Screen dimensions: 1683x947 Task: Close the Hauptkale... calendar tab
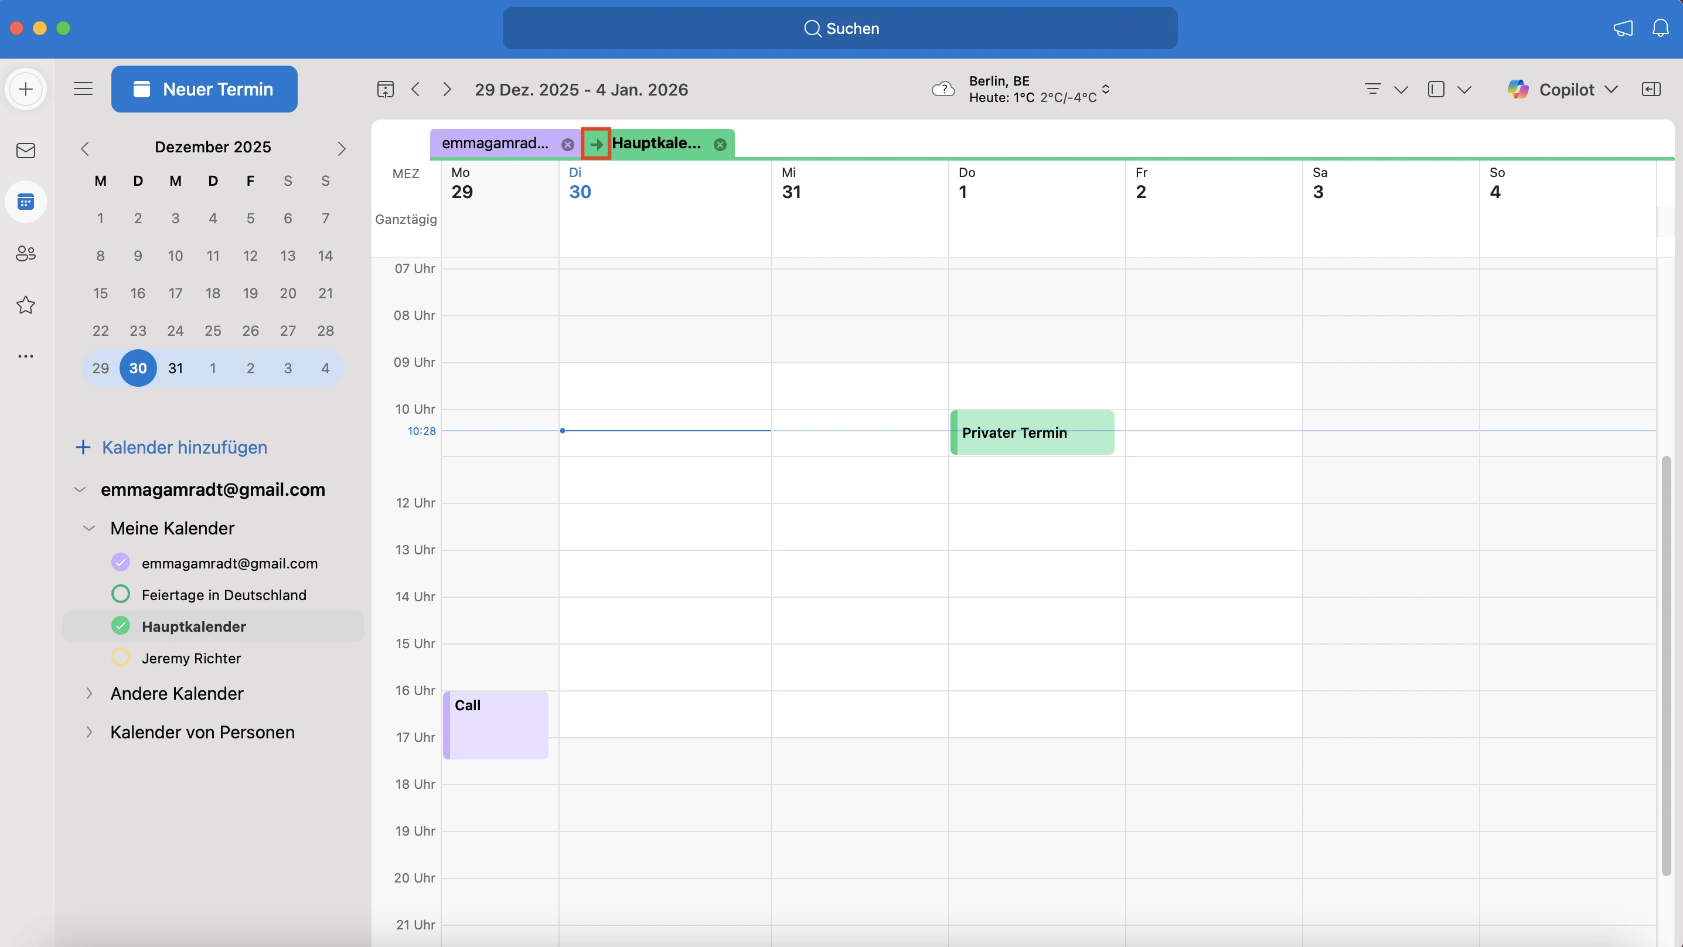pos(720,144)
